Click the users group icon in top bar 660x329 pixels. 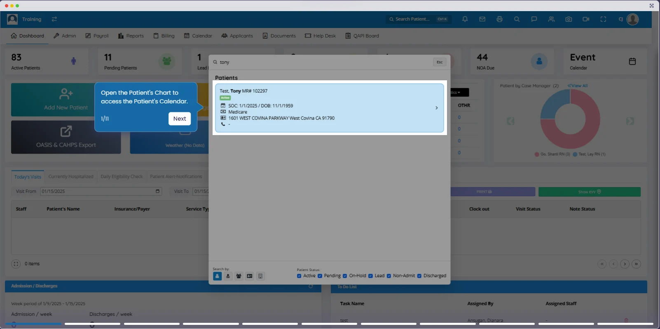pos(551,19)
